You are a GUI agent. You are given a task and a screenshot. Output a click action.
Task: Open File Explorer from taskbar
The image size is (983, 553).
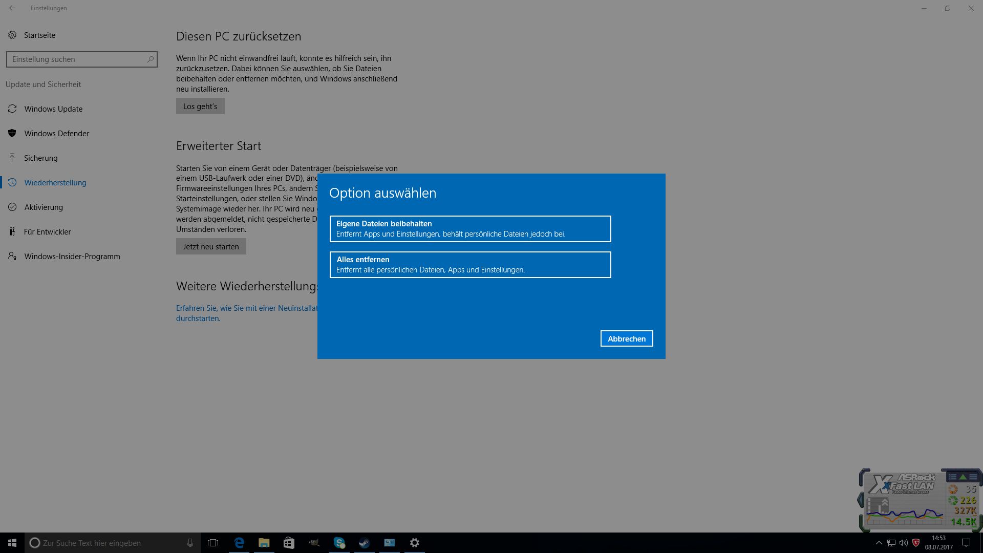click(x=264, y=543)
